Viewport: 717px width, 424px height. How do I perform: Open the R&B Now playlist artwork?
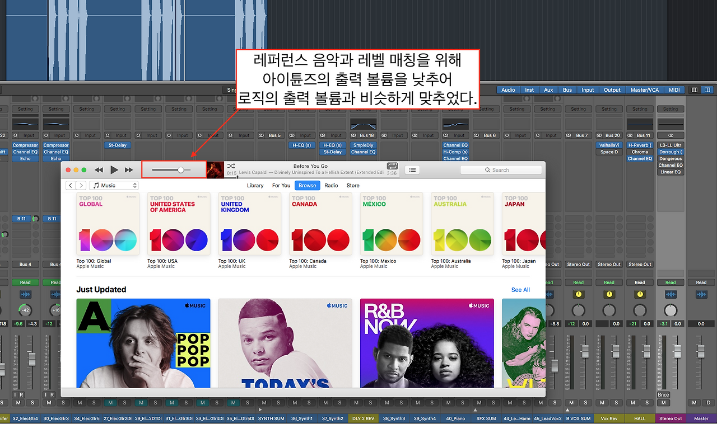(427, 343)
